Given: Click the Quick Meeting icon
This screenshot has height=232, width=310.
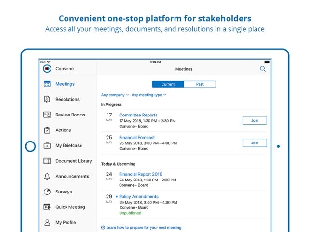Looking at the screenshot, I should pos(47,207).
